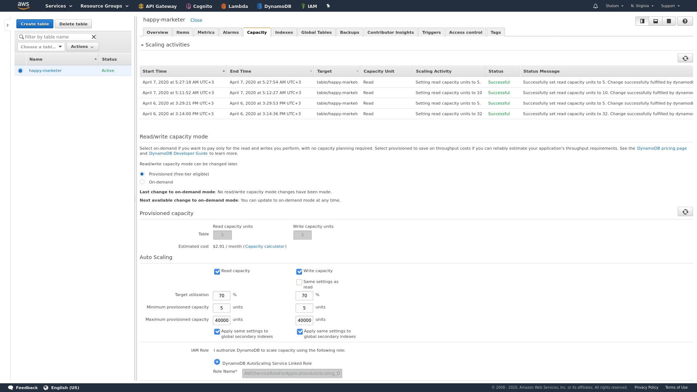Select the On-demand capacity mode
Viewport: 697px width, 392px height.
point(142,182)
